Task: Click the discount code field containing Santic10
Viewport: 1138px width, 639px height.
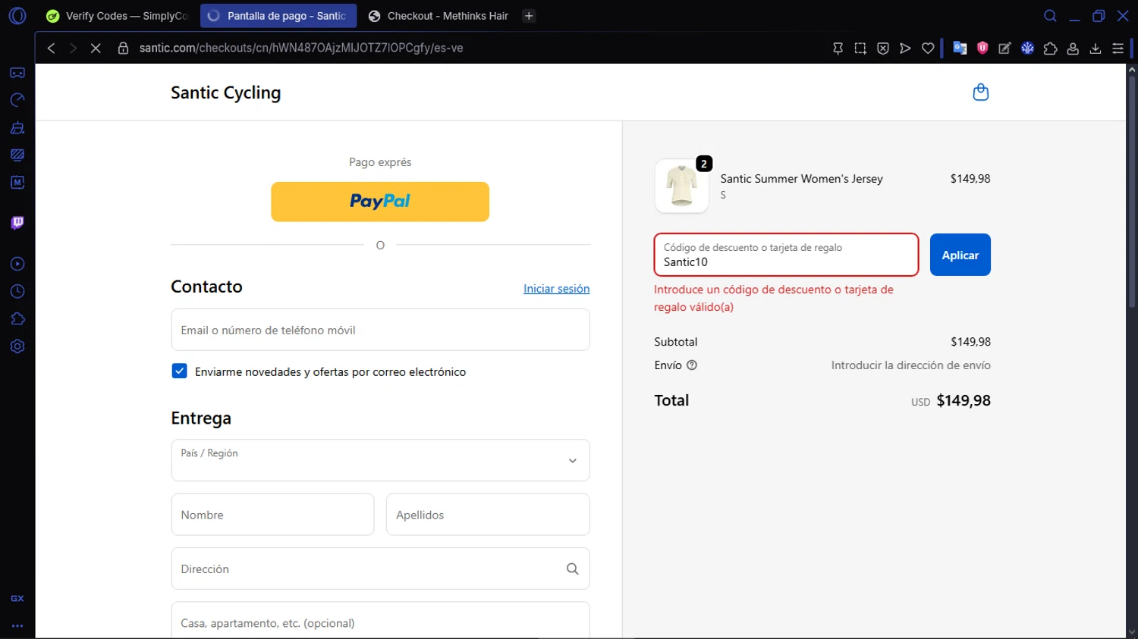Action: 786,255
